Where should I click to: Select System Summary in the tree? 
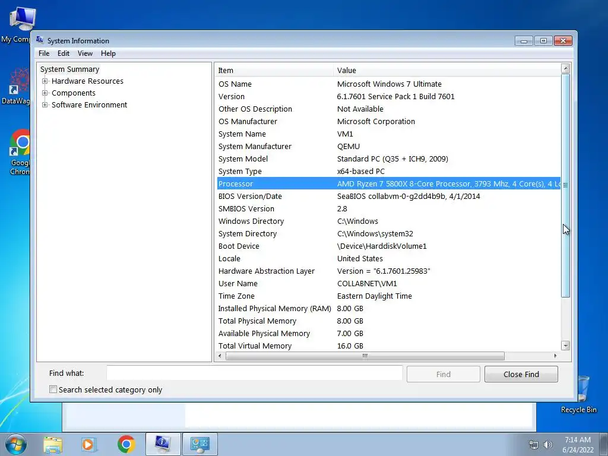coord(70,69)
